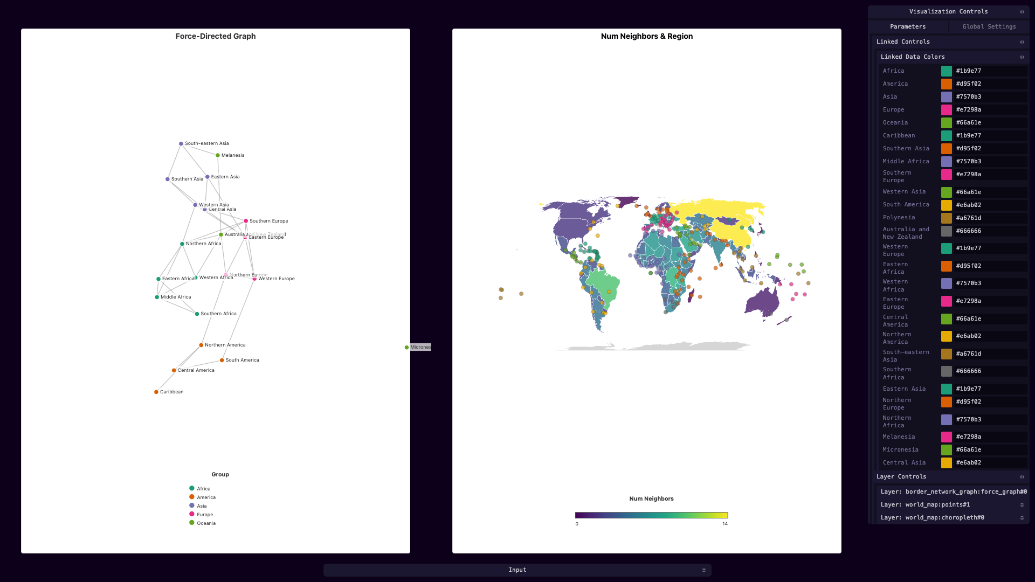This screenshot has width=1035, height=582.
Task: Click the Num Neighbors color scale bar
Action: click(x=651, y=516)
